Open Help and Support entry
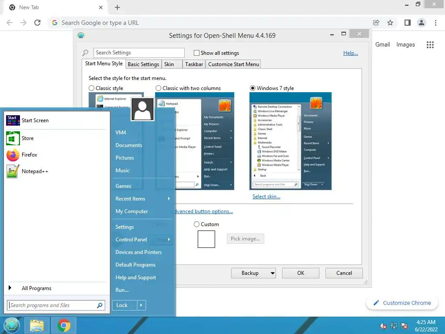 pyautogui.click(x=136, y=277)
